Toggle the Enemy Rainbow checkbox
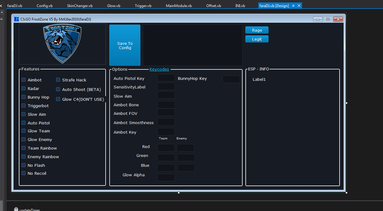This screenshot has height=211, width=383. [24, 157]
